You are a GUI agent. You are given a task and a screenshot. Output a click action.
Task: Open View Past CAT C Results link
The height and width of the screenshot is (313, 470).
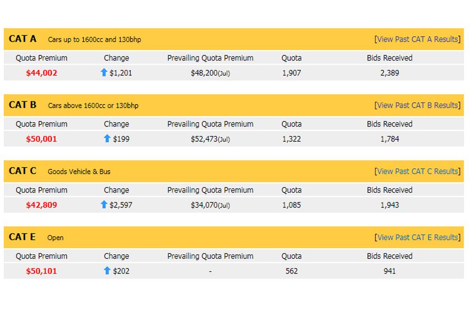coord(417,171)
